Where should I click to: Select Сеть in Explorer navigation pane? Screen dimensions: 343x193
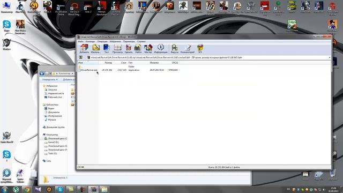click(x=47, y=161)
